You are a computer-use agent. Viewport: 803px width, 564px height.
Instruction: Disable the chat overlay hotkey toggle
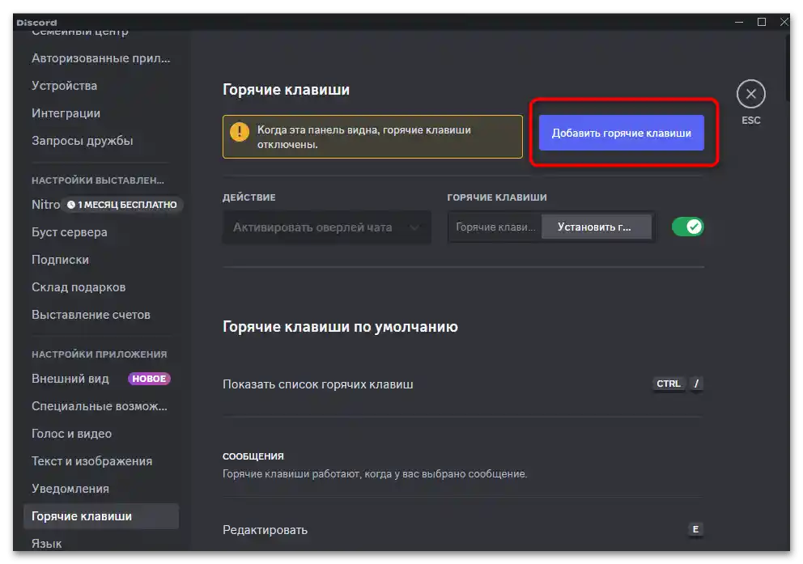click(688, 227)
